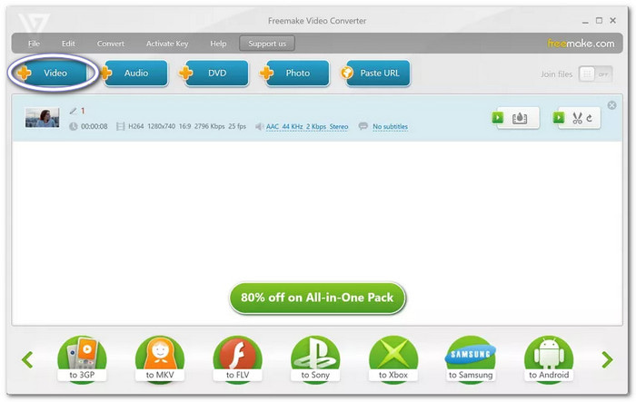Viewport: 636px width, 402px height.
Task: Open the Activate Key menu
Action: pyautogui.click(x=167, y=44)
